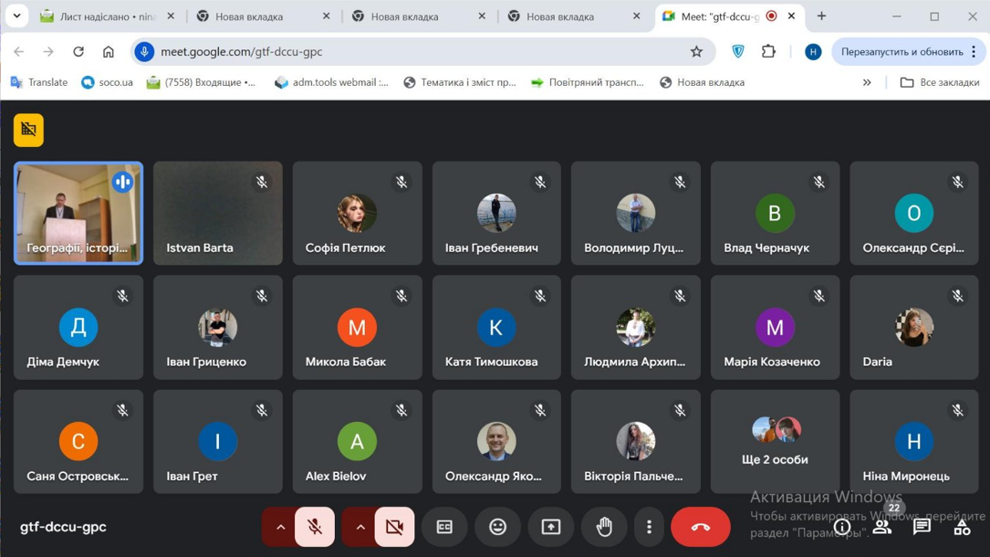The height and width of the screenshot is (557, 990).
Task: Leave the call with red hang-up button
Action: pos(700,527)
